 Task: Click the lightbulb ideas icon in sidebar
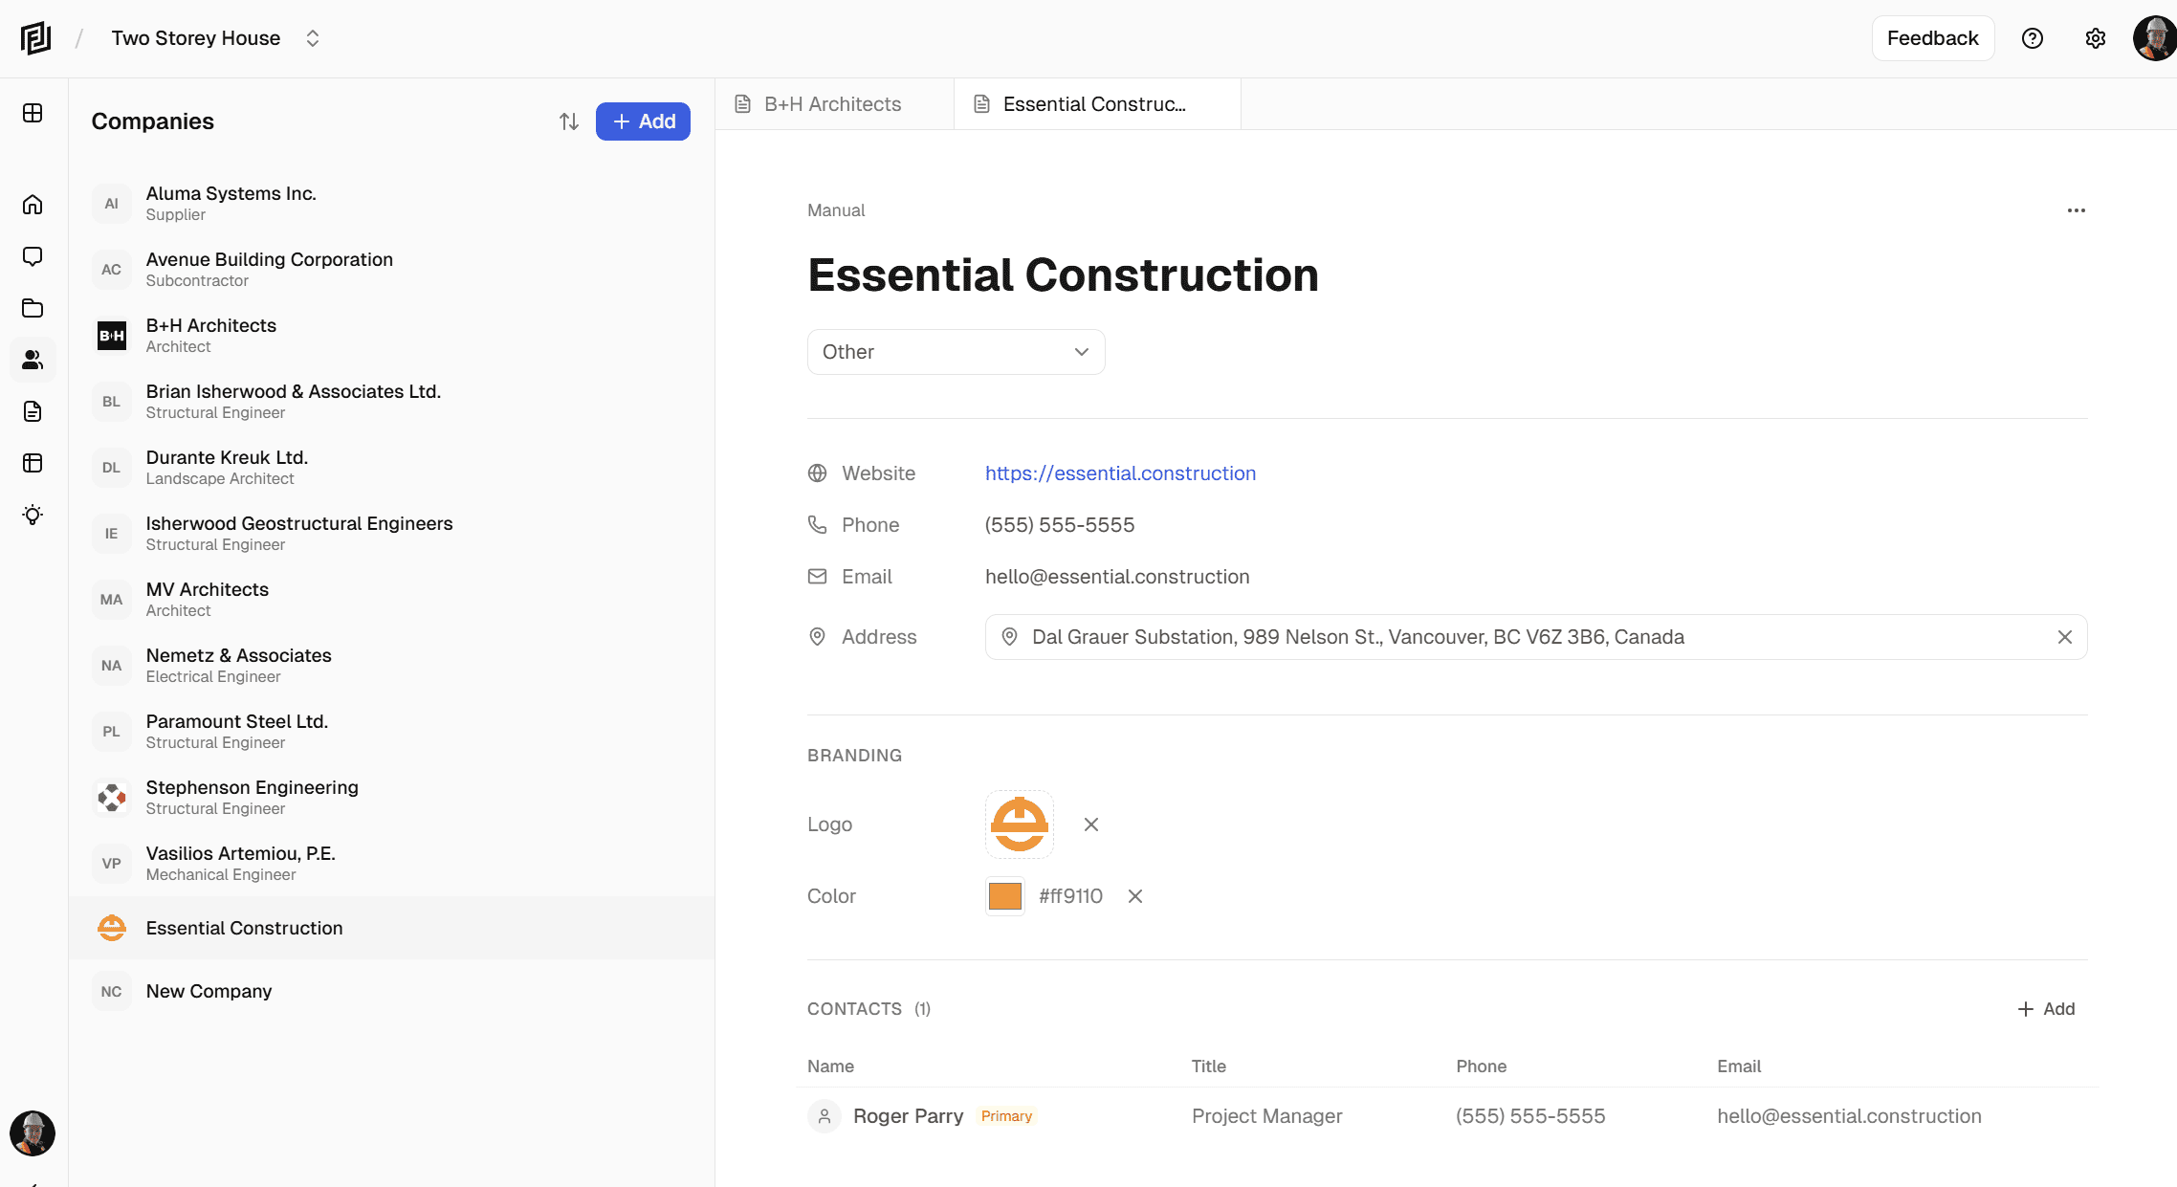point(33,515)
